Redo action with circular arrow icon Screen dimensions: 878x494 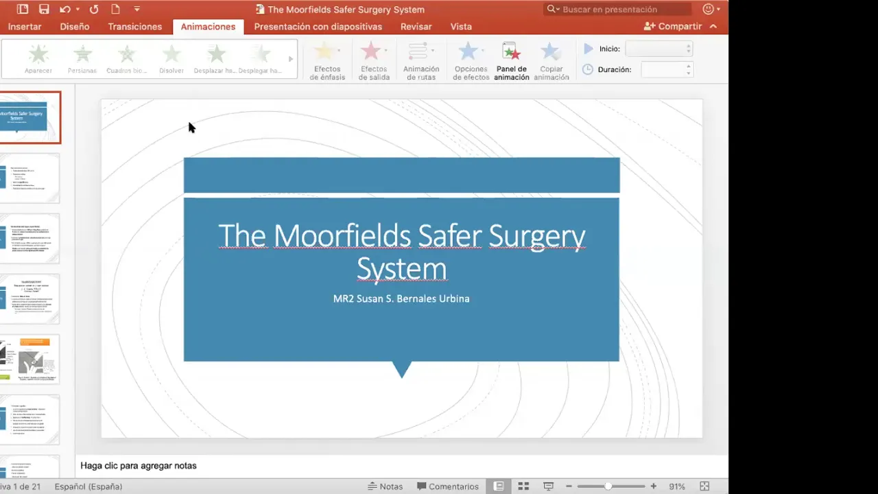tap(94, 9)
